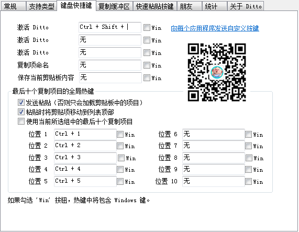Open the 快速粘贴按键 tab
Viewport: 299px width, 232px height.
[155, 6]
